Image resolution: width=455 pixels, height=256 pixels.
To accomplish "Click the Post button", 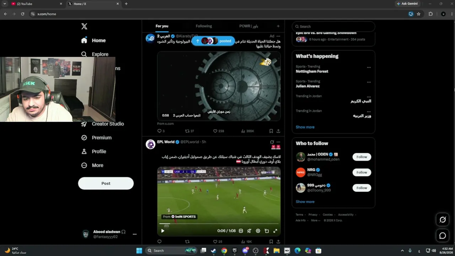I will [x=106, y=183].
